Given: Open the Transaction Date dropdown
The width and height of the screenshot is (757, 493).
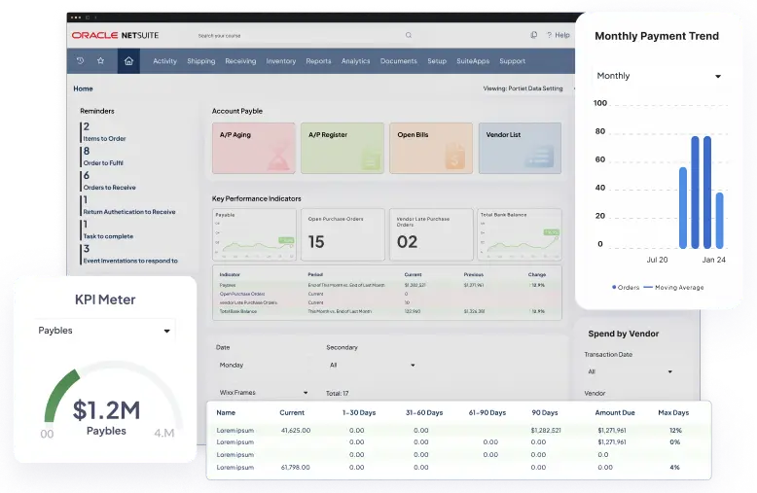Looking at the screenshot, I should pos(630,371).
